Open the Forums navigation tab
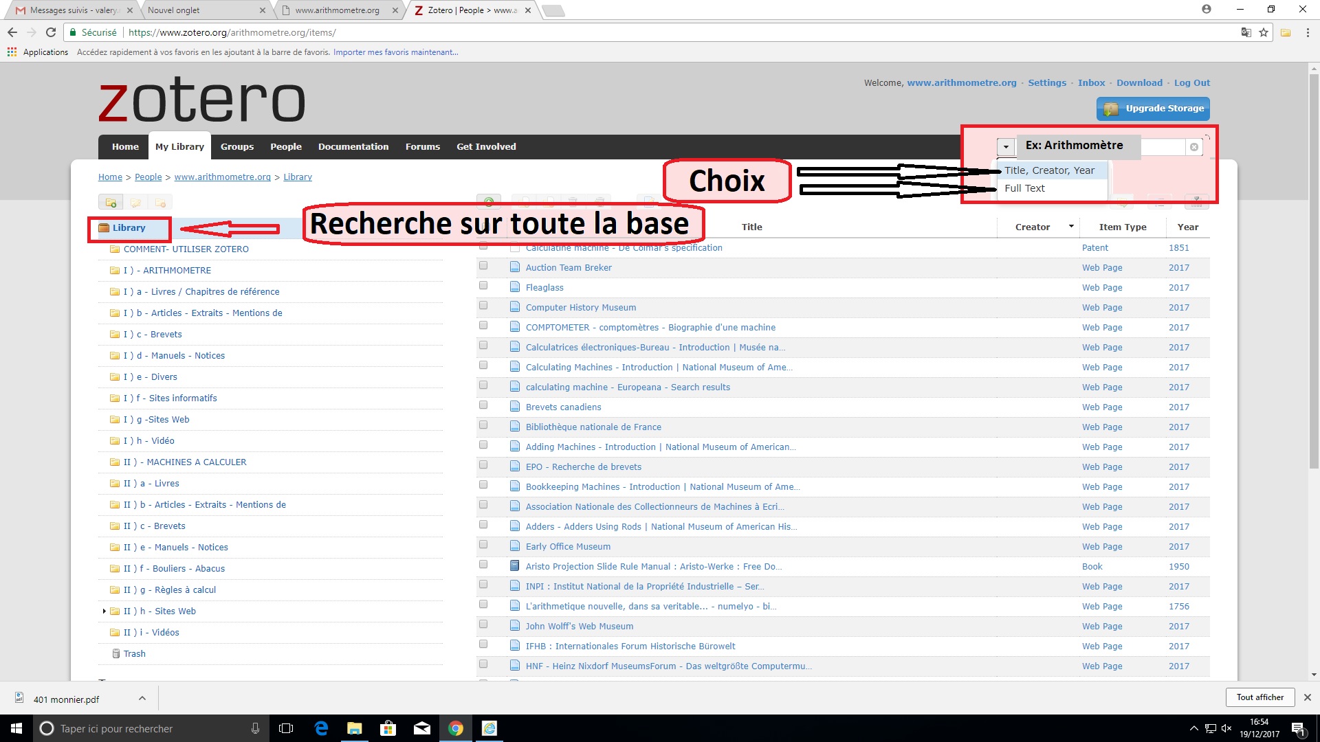Screen dimensions: 1320x742 (x=423, y=147)
